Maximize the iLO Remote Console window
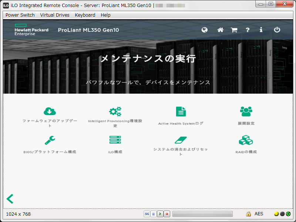The width and height of the screenshot is (296, 222). 271,4
